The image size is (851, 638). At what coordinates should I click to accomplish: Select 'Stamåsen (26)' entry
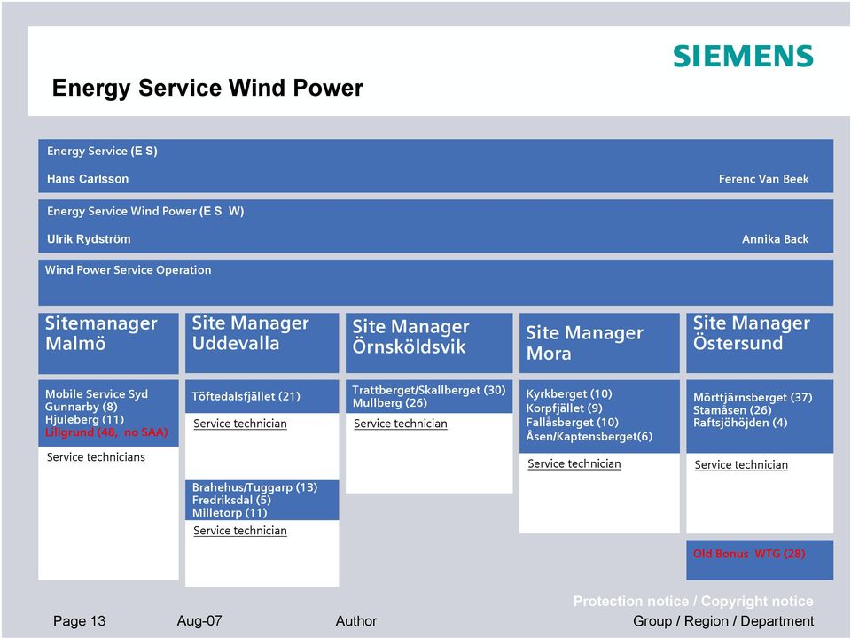tap(732, 410)
